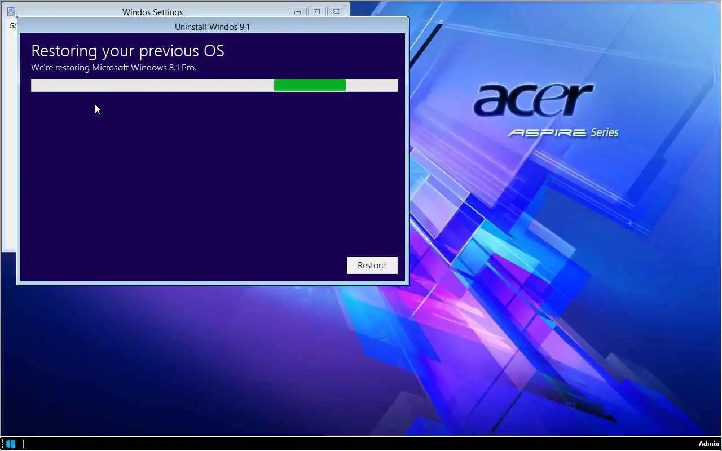Click the Windos Settings window icon
The width and height of the screenshot is (722, 451).
11,12
